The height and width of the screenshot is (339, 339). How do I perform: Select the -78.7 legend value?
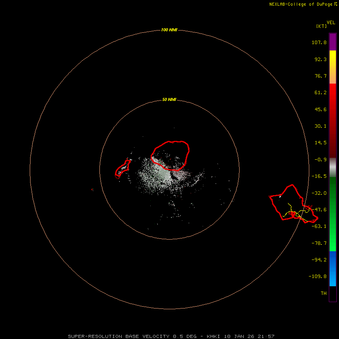tap(319, 243)
